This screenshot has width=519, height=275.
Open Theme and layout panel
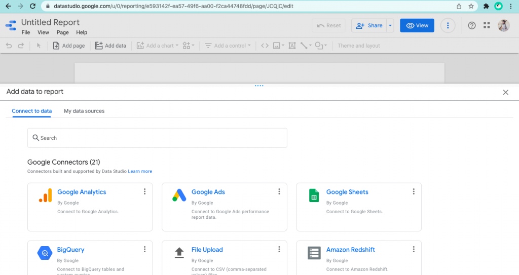[x=359, y=46]
